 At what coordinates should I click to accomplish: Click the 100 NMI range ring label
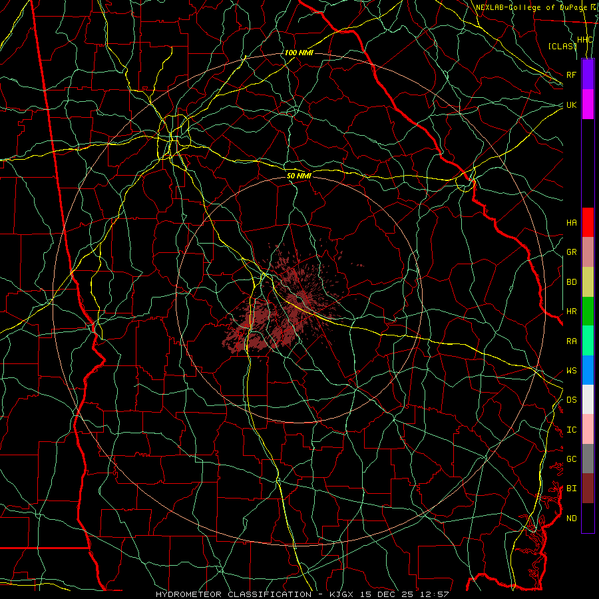[x=299, y=53]
